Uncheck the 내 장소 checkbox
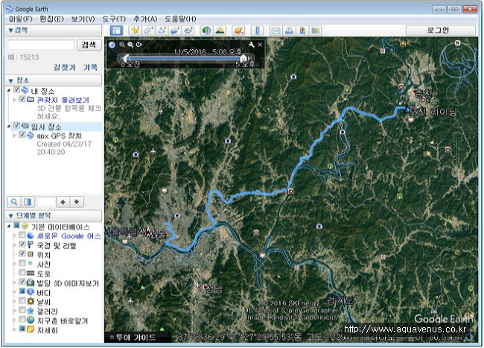The width and height of the screenshot is (484, 348). click(x=17, y=90)
